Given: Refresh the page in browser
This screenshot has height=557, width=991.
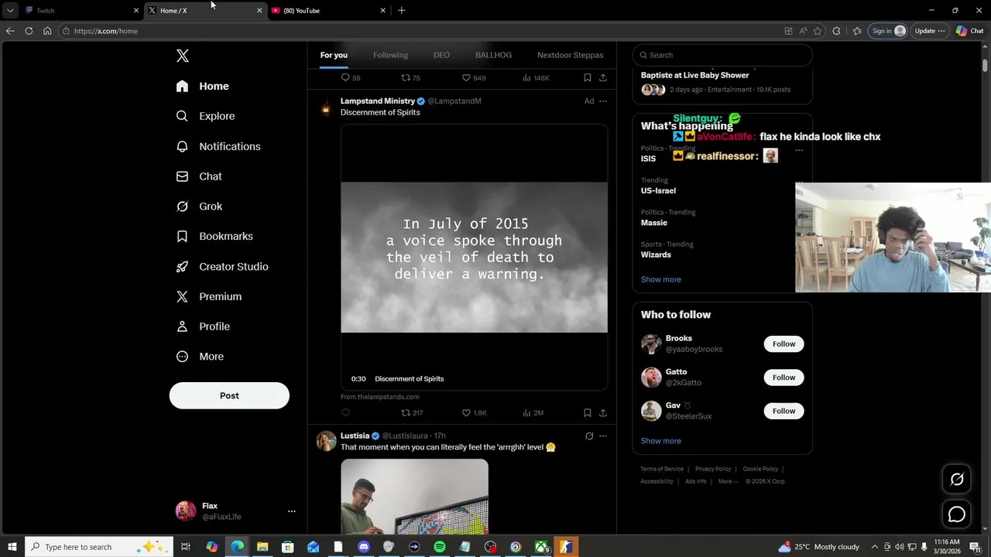Looking at the screenshot, I should click(29, 31).
